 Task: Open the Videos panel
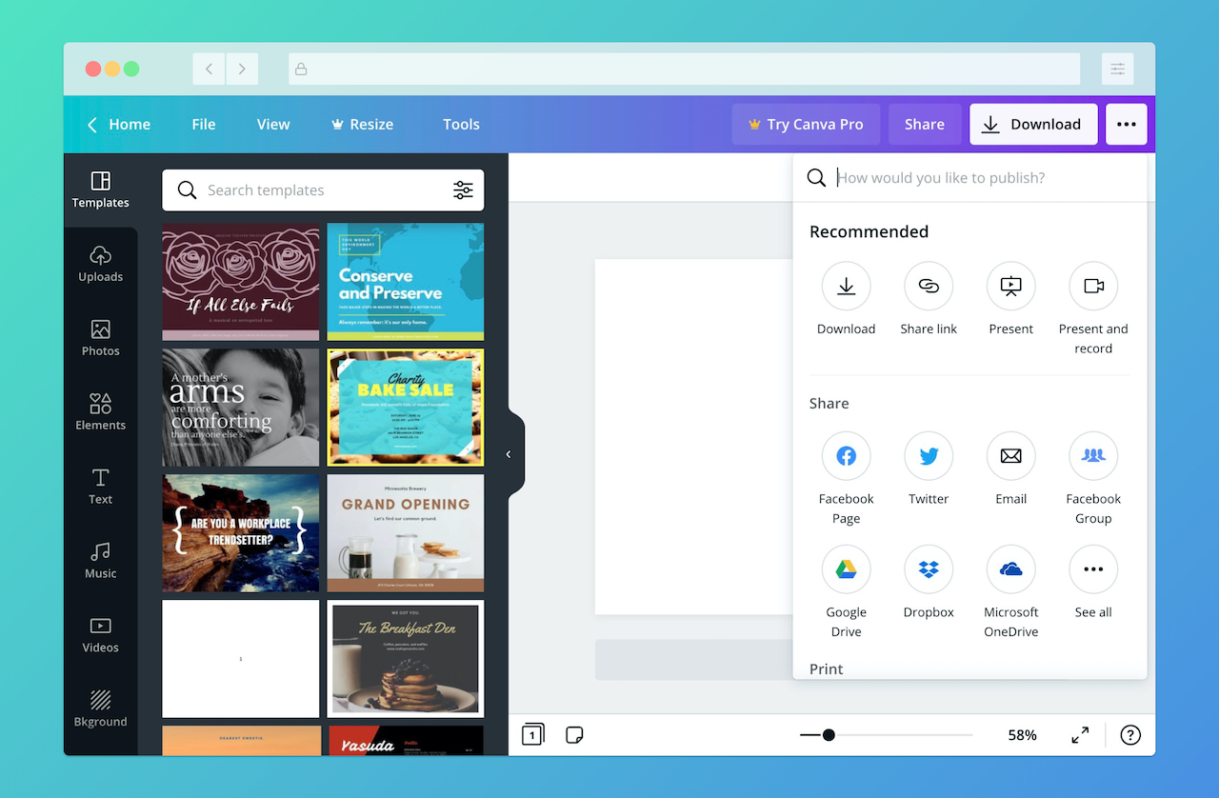(x=100, y=635)
